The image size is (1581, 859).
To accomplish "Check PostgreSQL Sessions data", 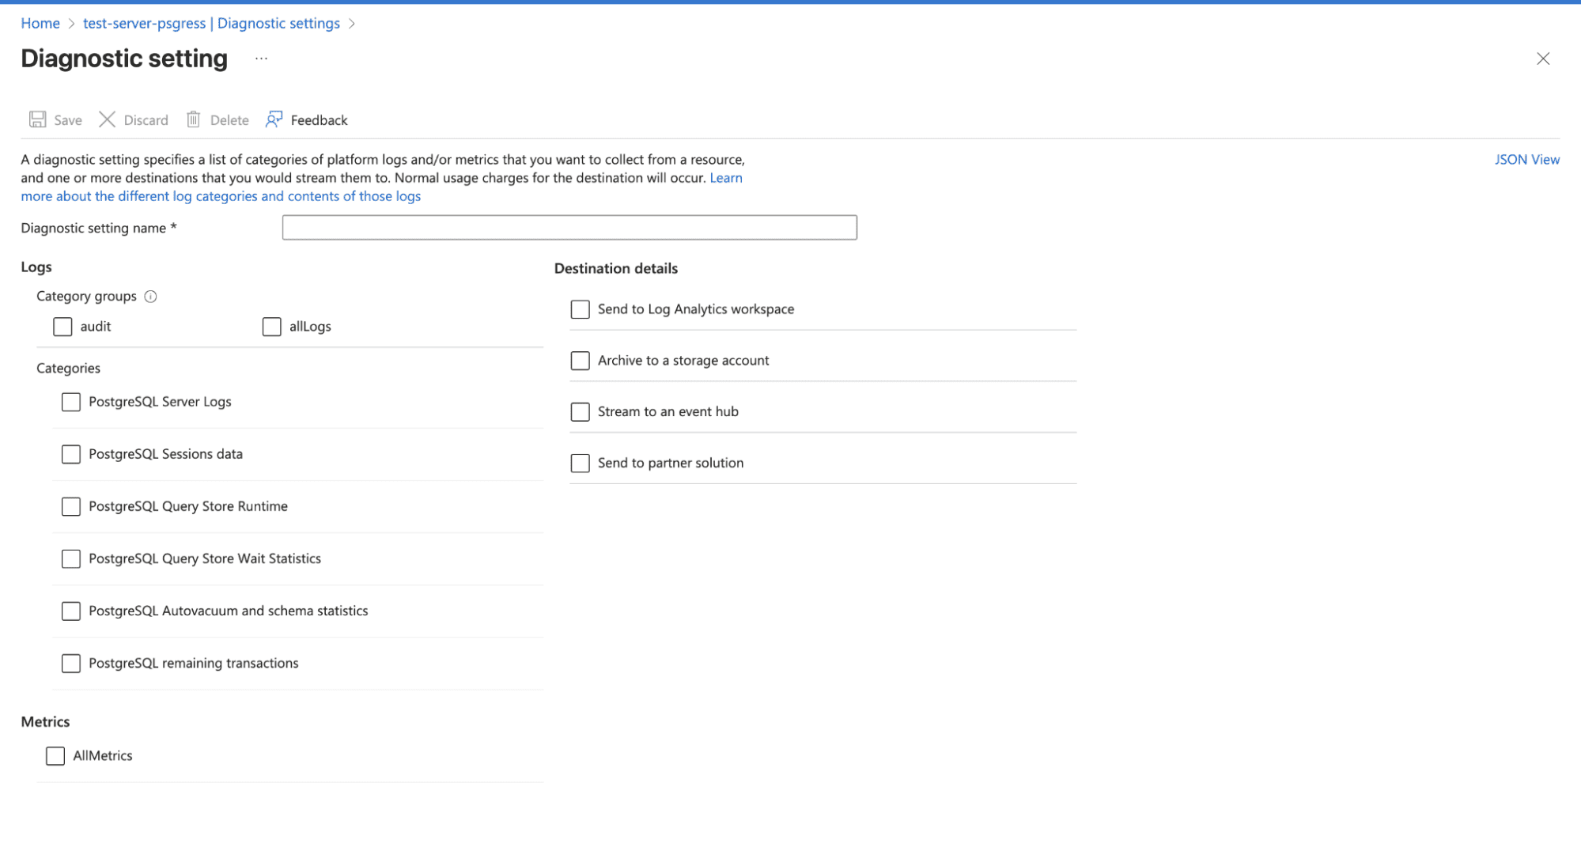I will click(70, 454).
